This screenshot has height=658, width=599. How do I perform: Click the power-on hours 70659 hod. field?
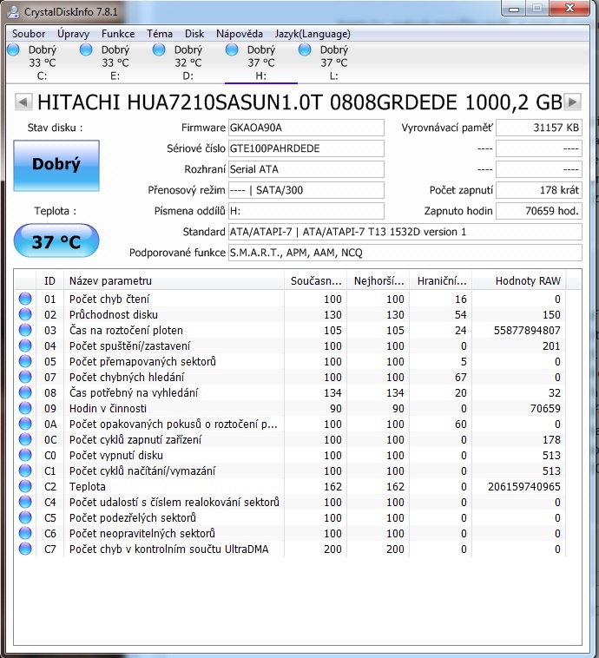click(x=539, y=211)
